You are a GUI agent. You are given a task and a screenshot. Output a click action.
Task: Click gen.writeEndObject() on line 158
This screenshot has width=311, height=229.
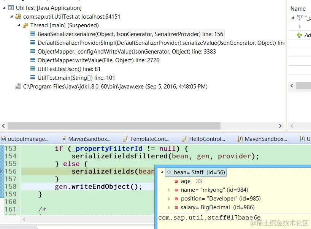coord(98,186)
